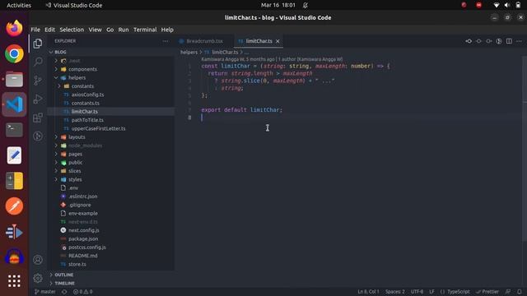Open the Accounts icon in activity bar
The image size is (527, 296).
tap(38, 260)
